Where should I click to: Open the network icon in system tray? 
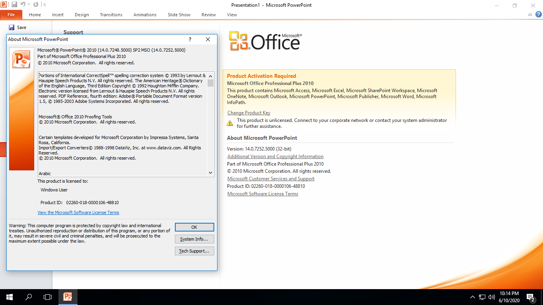click(x=482, y=297)
